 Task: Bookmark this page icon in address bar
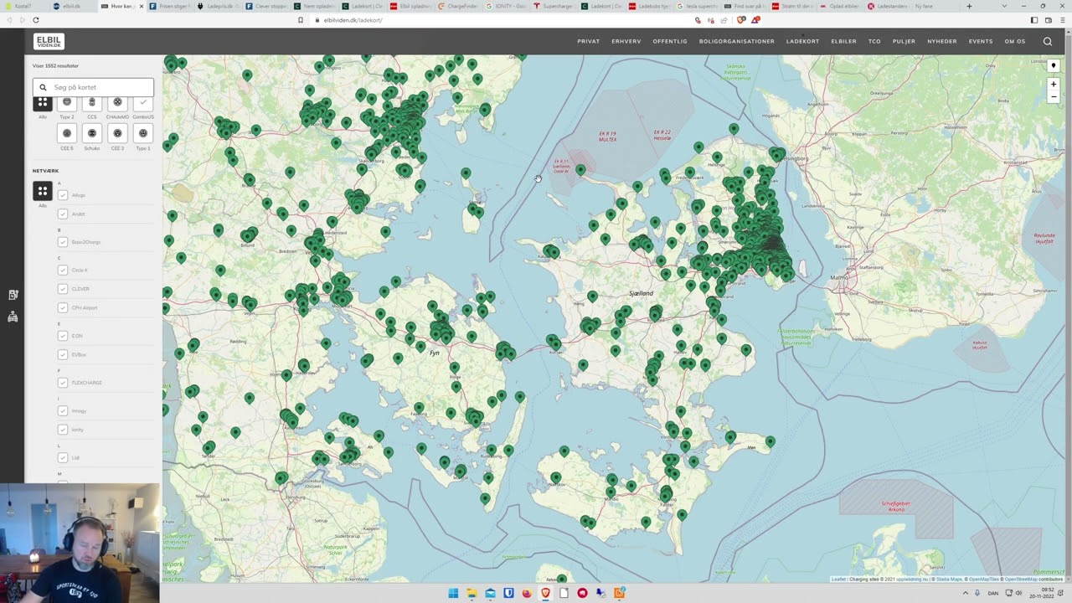[299, 19]
